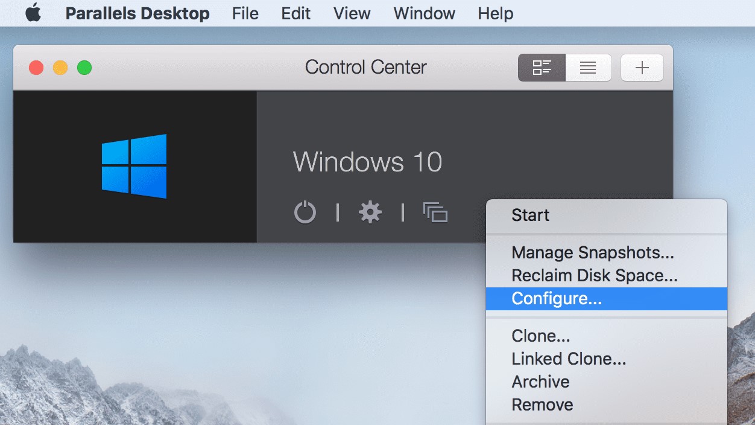The image size is (755, 425).
Task: Select Archive in the context menu
Action: [x=607, y=382]
